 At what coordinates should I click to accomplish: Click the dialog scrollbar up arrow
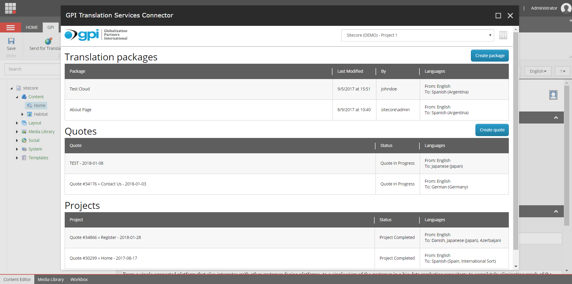[x=516, y=29]
